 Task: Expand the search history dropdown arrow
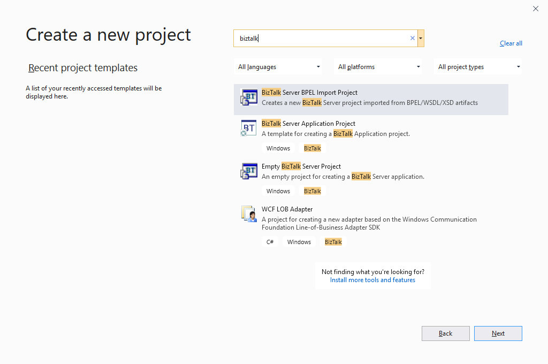pyautogui.click(x=421, y=38)
